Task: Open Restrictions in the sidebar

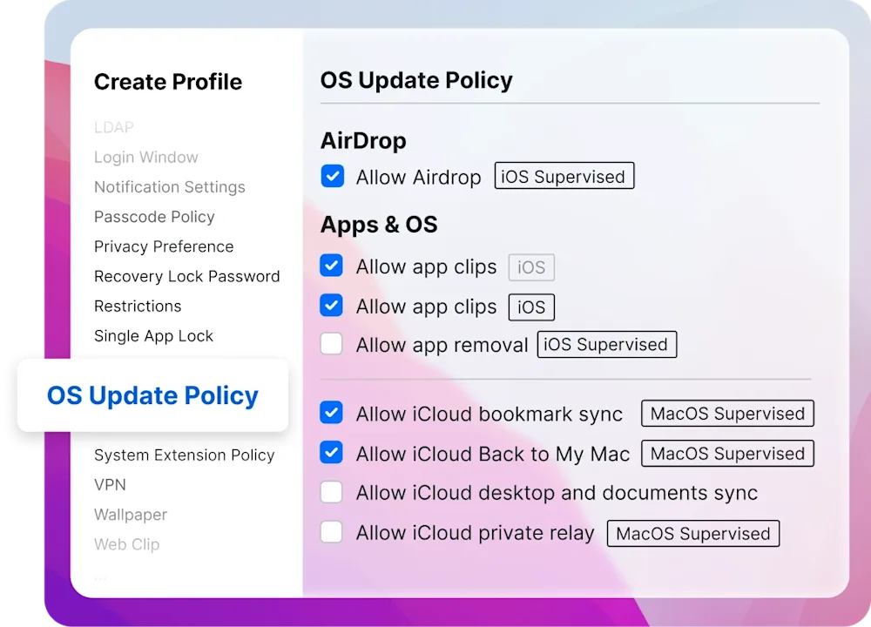Action: (x=138, y=306)
